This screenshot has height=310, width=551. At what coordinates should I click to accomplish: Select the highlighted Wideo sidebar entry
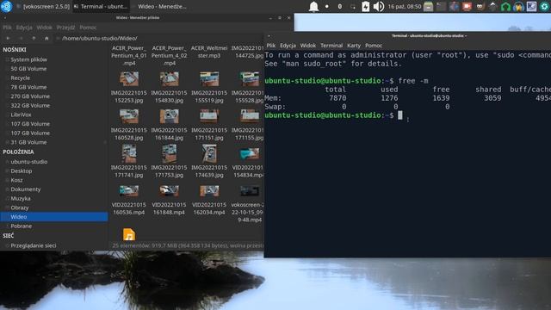(x=54, y=216)
